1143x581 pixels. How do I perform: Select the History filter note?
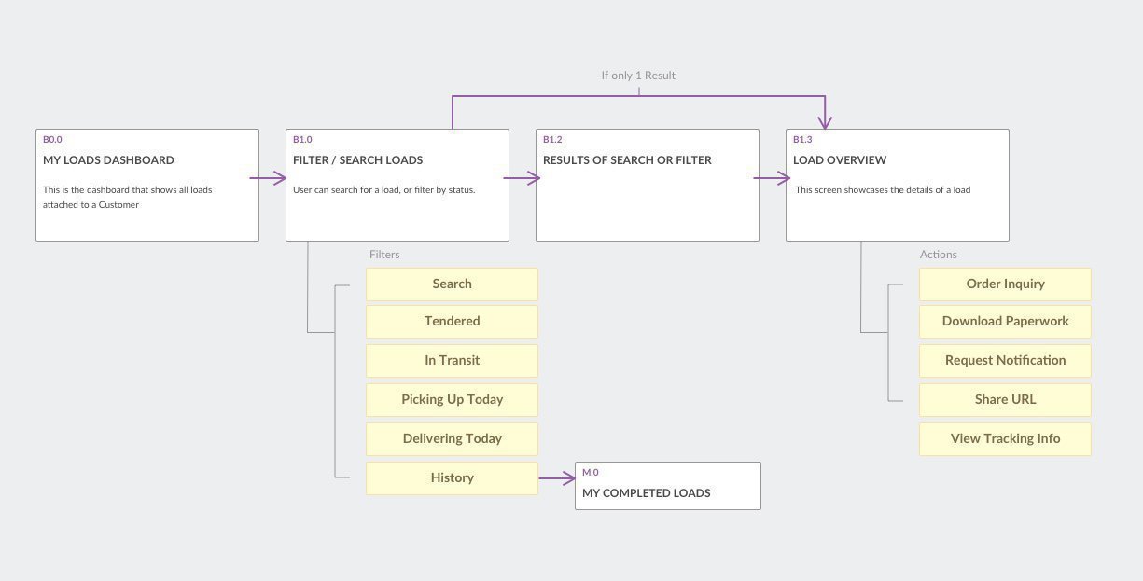452,478
